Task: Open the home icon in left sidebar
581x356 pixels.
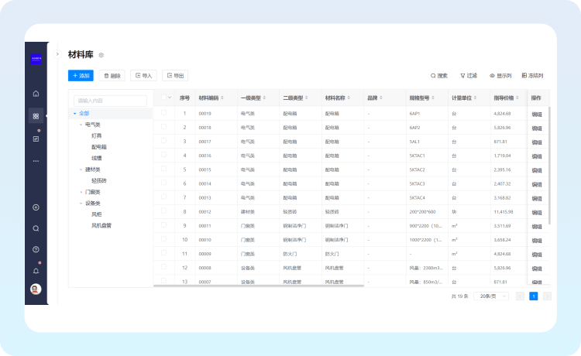Action: click(x=36, y=94)
